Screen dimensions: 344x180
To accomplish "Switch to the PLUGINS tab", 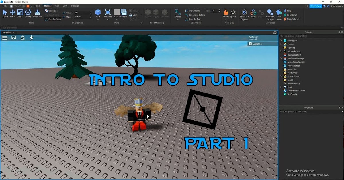I will pyautogui.click(x=75, y=6).
